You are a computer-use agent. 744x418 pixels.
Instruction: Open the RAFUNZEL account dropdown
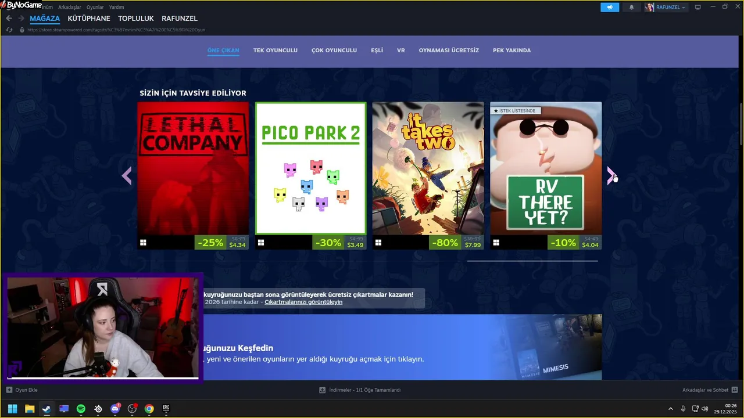point(665,7)
